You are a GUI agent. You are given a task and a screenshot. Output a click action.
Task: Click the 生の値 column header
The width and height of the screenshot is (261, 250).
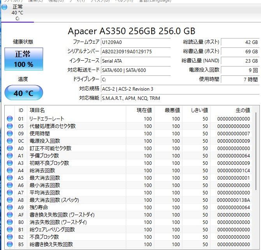(x=231, y=110)
